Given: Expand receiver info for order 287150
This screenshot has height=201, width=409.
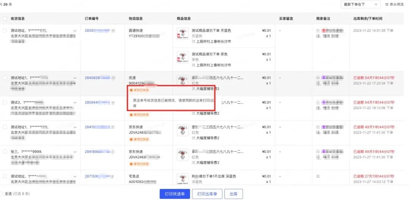Looking at the screenshot, I should 75,176.
